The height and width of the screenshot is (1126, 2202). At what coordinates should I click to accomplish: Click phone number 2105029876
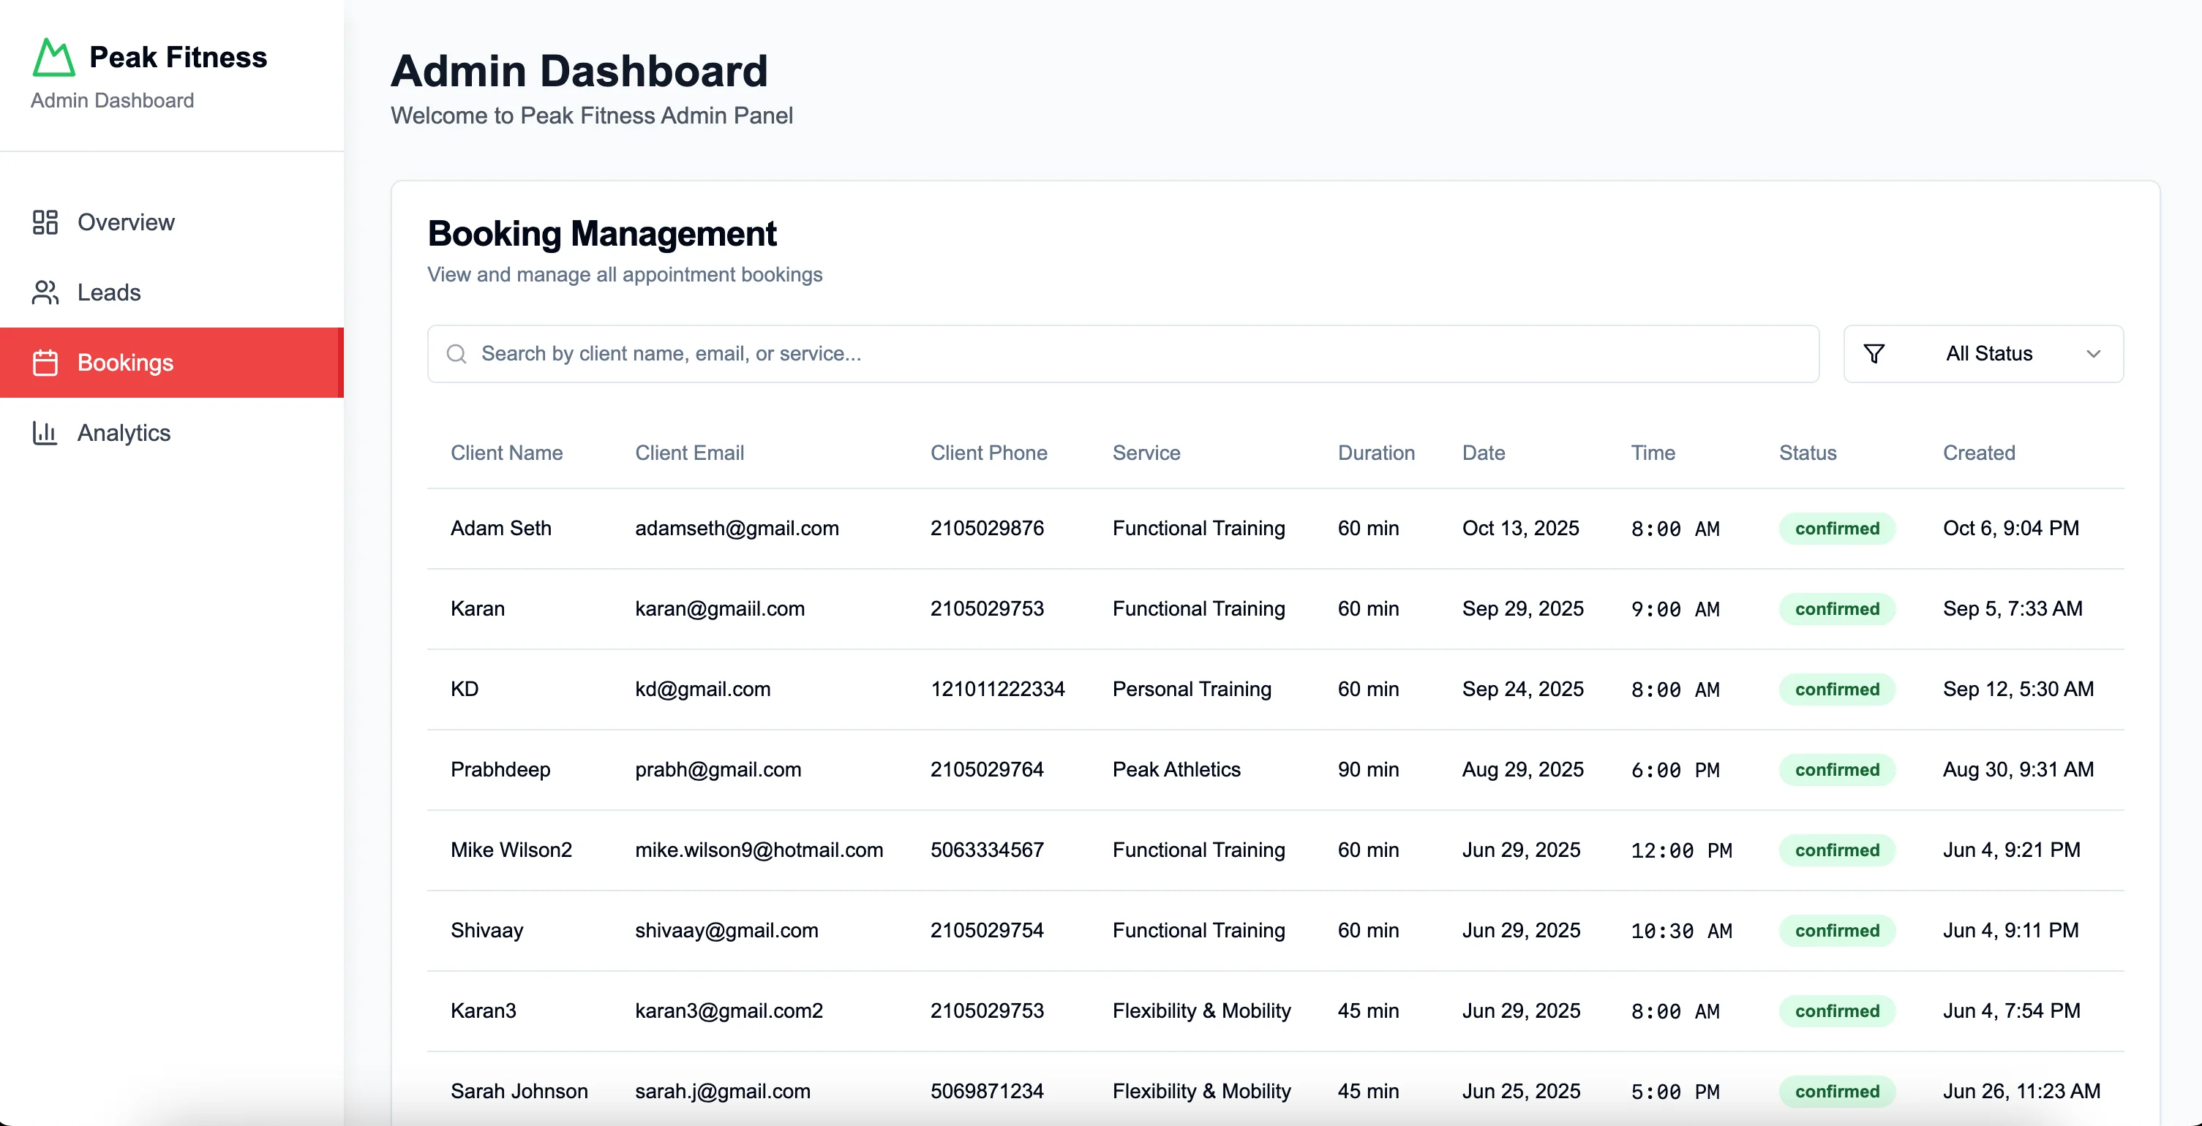(x=988, y=528)
